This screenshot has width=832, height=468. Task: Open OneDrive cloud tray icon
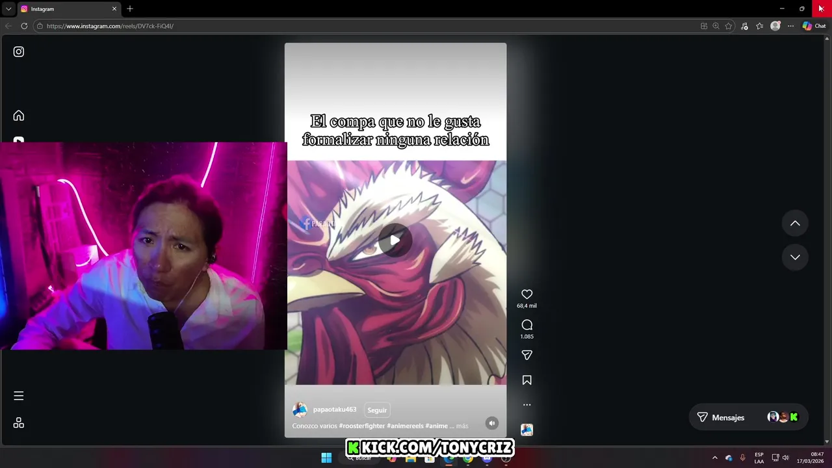(729, 458)
